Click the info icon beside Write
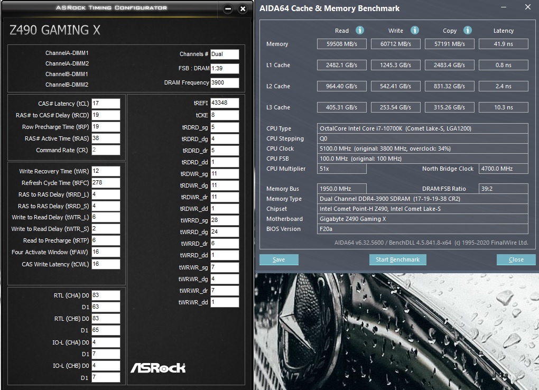 click(415, 31)
